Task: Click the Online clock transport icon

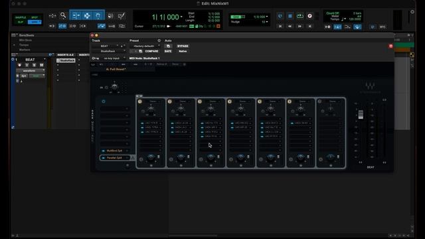Action: coord(280,16)
